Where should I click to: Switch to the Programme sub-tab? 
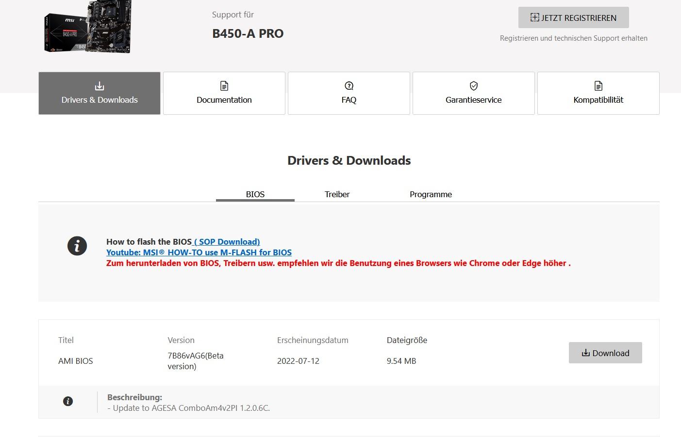431,194
